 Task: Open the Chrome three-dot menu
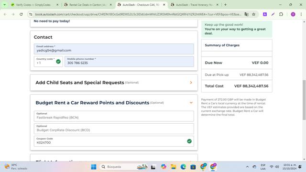tap(301, 14)
